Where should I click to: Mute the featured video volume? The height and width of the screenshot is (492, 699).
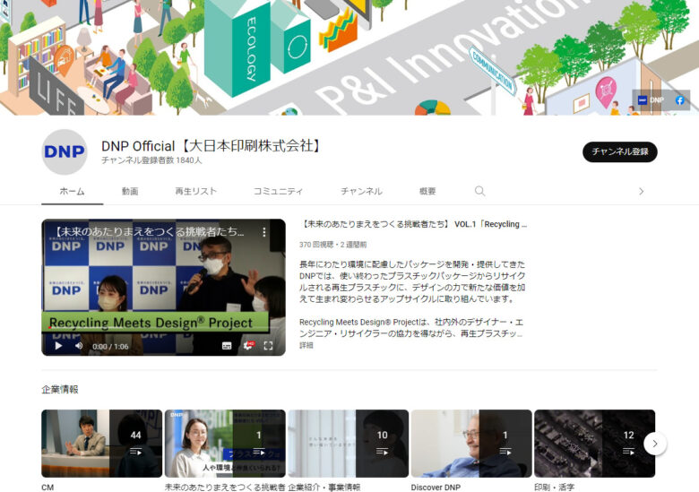[79, 346]
